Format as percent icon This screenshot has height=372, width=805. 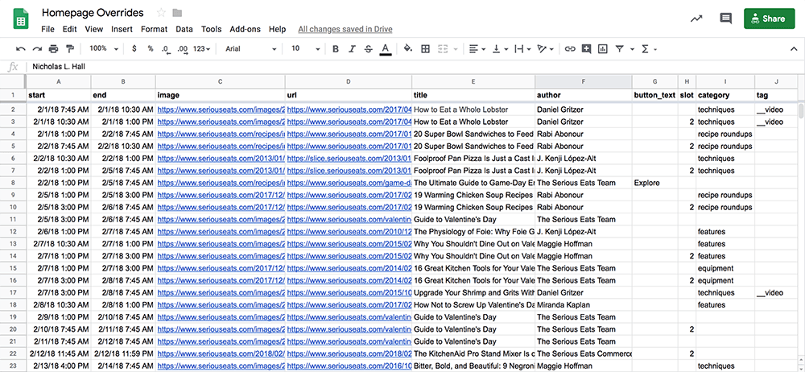[x=151, y=49]
